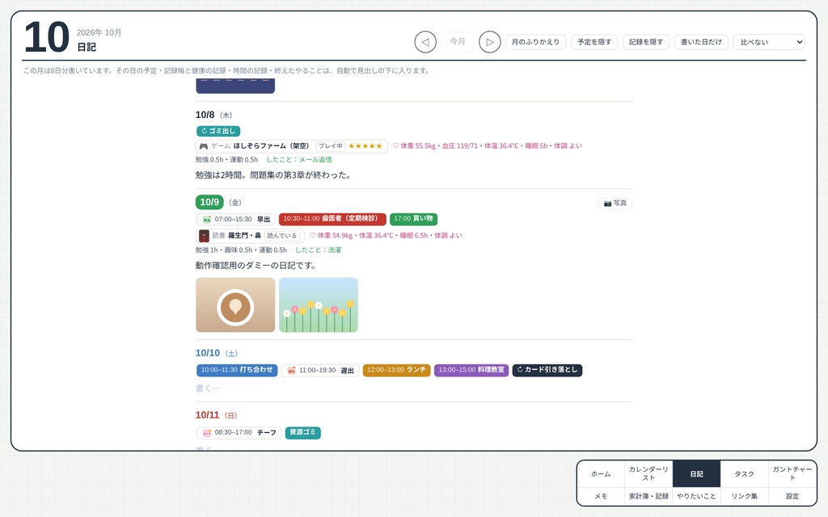Open the 月のふりかえり monthly review
This screenshot has width=828, height=517.
535,42
